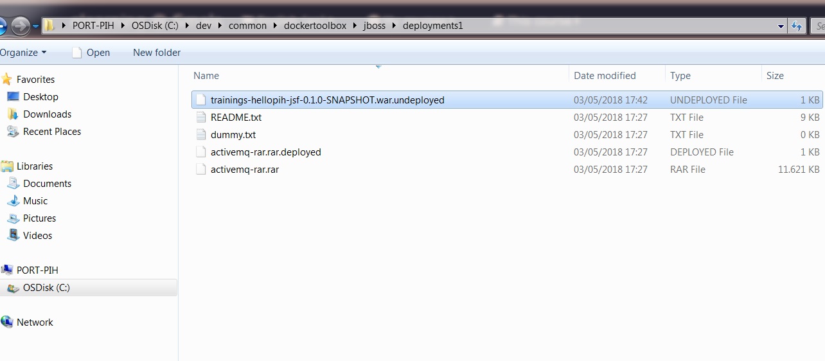The image size is (825, 361).
Task: Expand the arrow after the dev breadcrumb
Action: (219, 26)
